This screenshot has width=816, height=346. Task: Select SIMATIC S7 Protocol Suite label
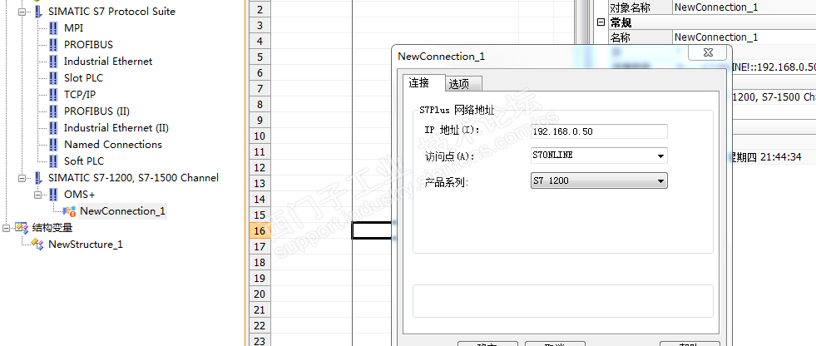click(112, 12)
